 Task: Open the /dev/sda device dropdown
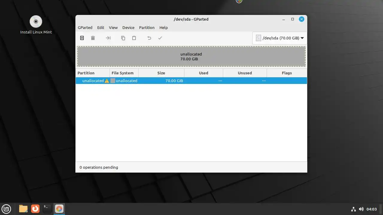pyautogui.click(x=280, y=38)
